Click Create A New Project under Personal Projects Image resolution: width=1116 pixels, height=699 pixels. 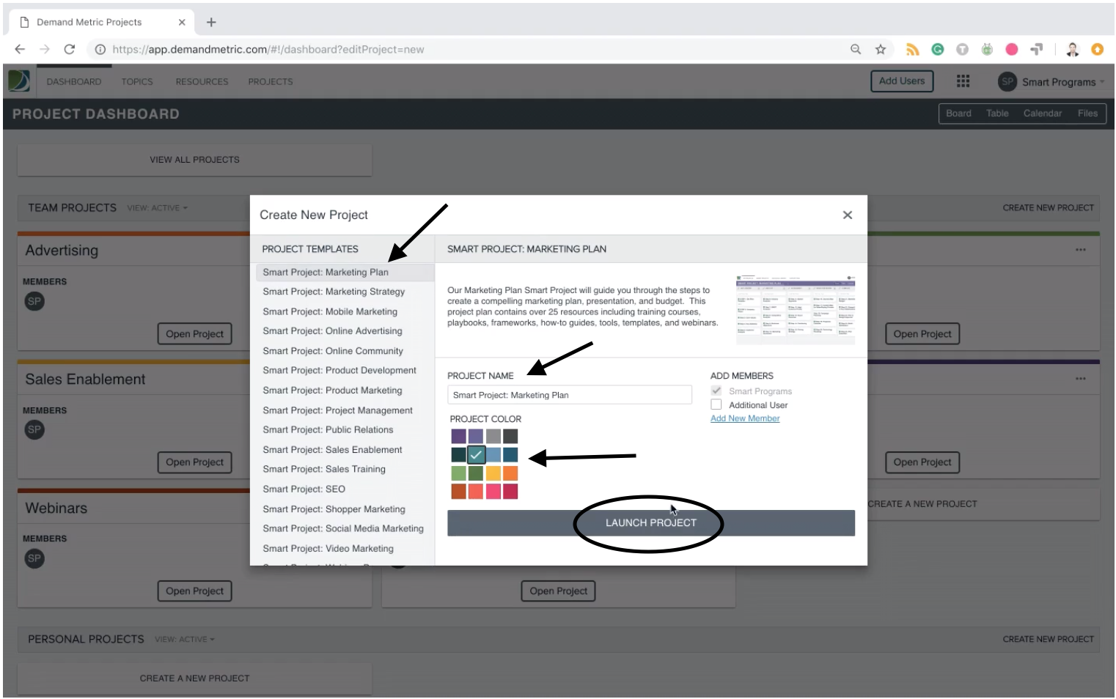pyautogui.click(x=194, y=678)
